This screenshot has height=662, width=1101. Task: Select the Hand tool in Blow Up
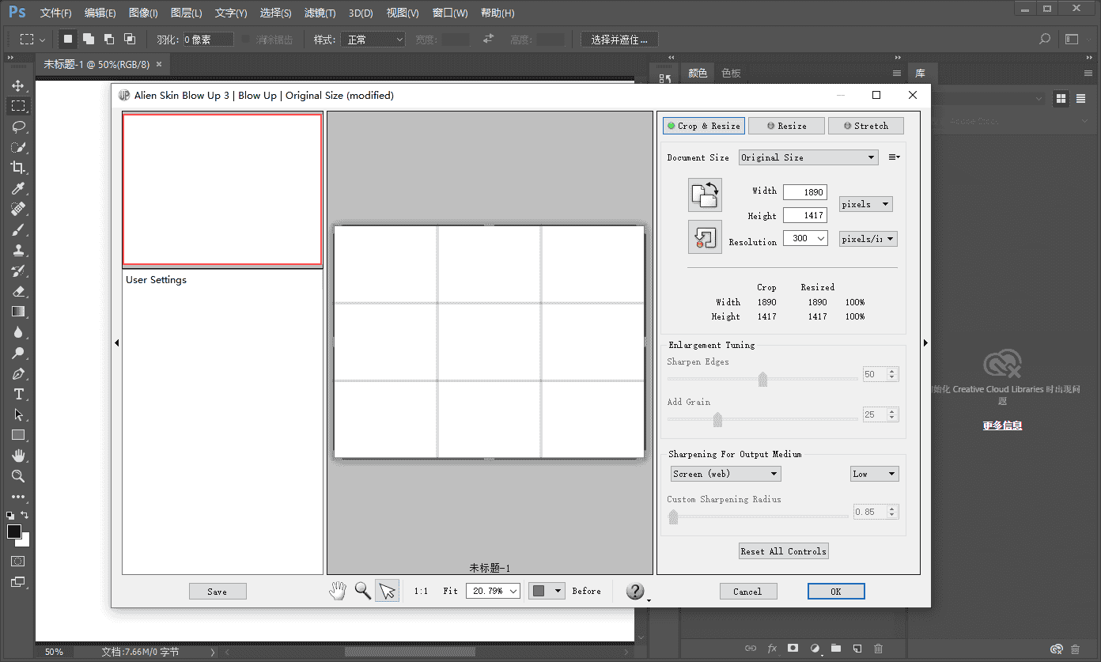[x=338, y=591]
